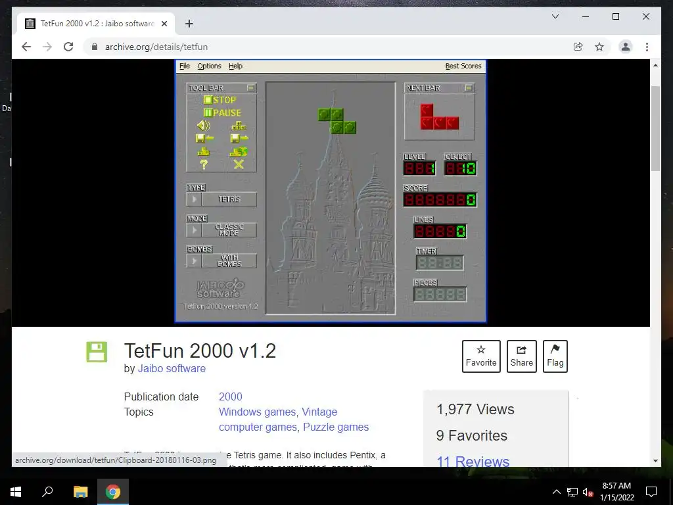Click the Share button

(x=521, y=356)
